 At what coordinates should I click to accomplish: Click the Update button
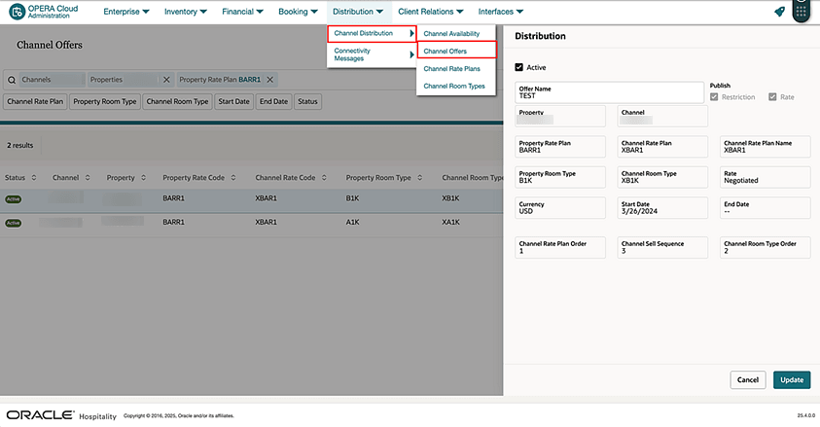point(792,379)
